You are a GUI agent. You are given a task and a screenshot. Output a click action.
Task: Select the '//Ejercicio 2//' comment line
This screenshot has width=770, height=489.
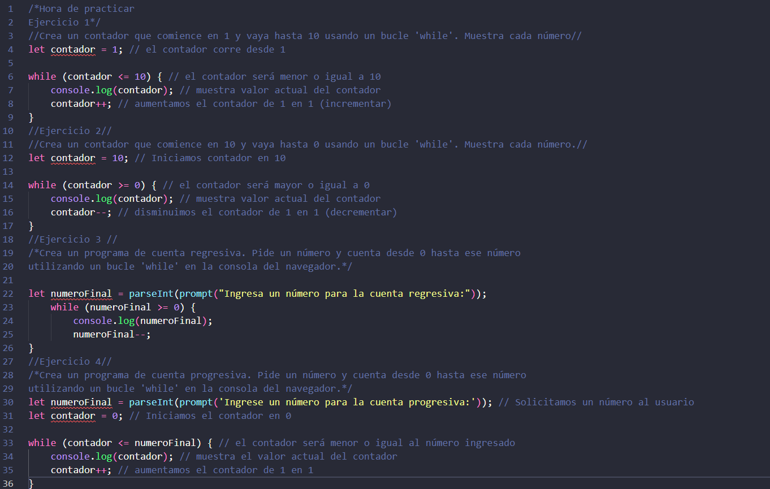pyautogui.click(x=70, y=131)
